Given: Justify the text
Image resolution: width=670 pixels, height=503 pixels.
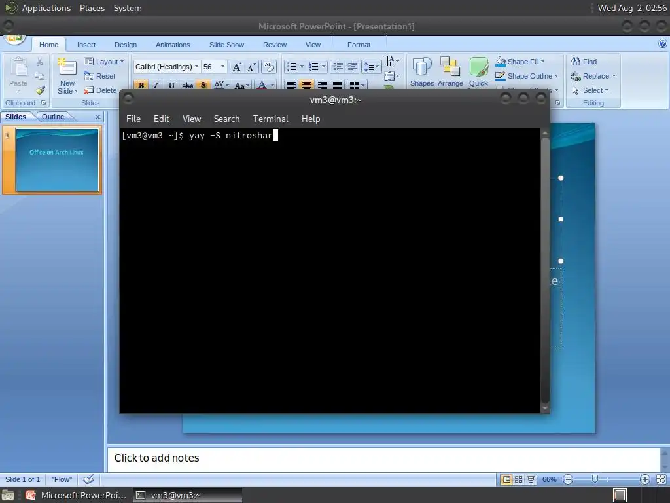Looking at the screenshot, I should tap(338, 85).
